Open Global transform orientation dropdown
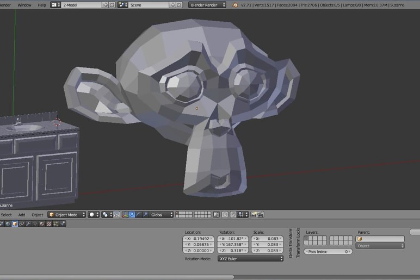Viewport: 420px width, 280px height. click(x=162, y=215)
